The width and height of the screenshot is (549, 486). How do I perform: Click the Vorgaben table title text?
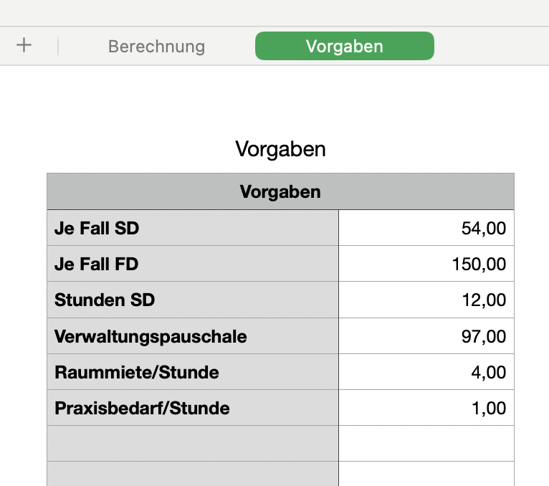coord(280,149)
